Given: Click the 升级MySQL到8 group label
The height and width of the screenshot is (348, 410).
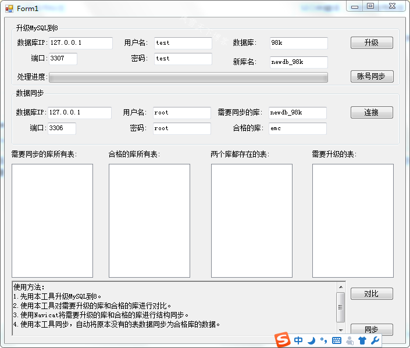Looking at the screenshot, I should pos(37,28).
